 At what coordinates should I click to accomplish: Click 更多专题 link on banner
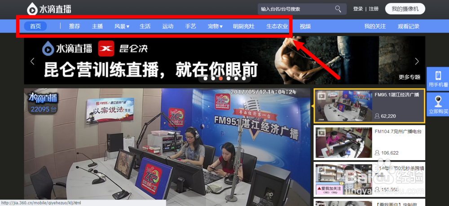409,77
